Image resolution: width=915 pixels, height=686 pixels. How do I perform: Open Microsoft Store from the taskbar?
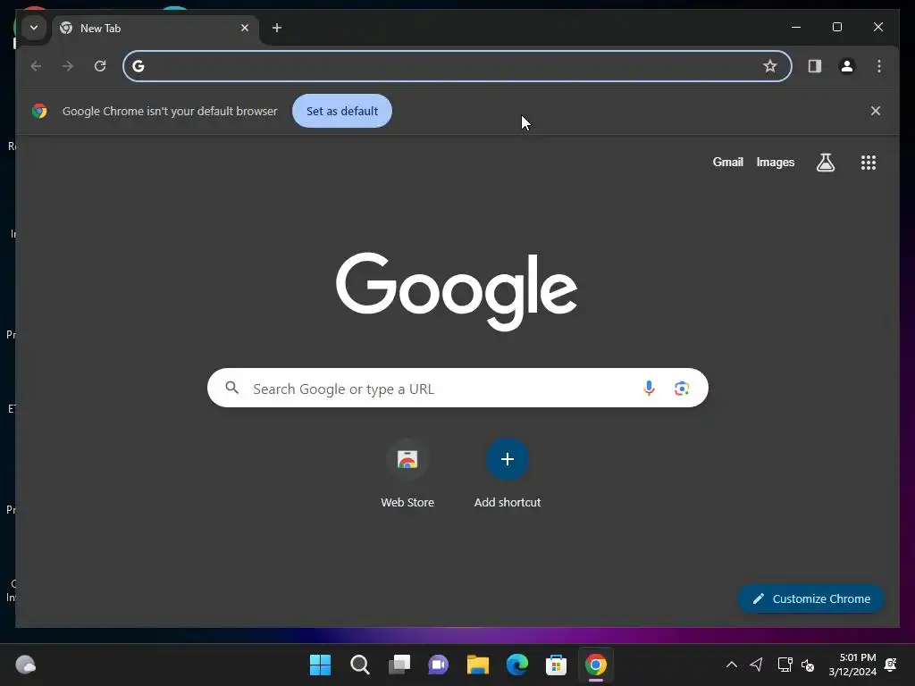pos(556,665)
